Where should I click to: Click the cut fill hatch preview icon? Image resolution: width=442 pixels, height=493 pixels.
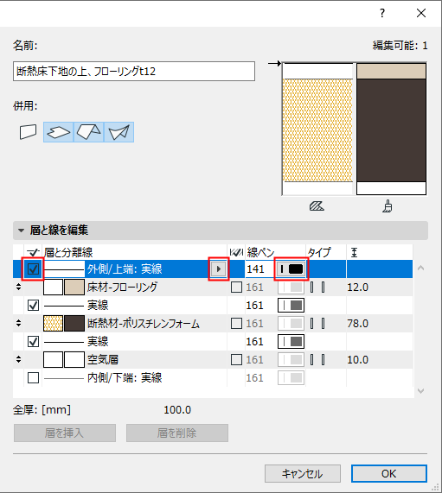coord(317,206)
